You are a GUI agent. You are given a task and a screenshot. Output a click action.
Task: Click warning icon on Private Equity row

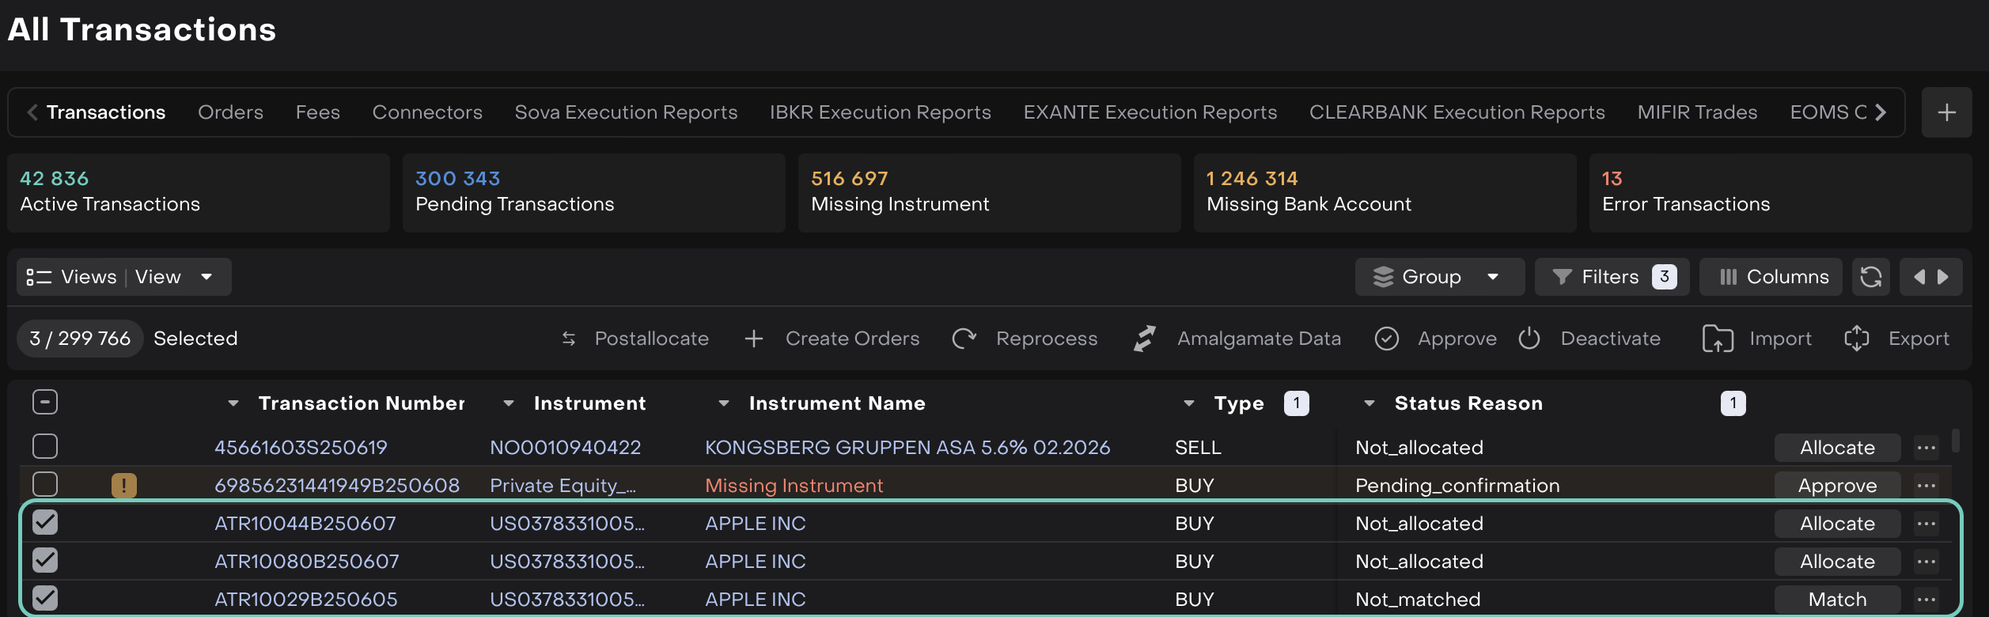pyautogui.click(x=124, y=485)
